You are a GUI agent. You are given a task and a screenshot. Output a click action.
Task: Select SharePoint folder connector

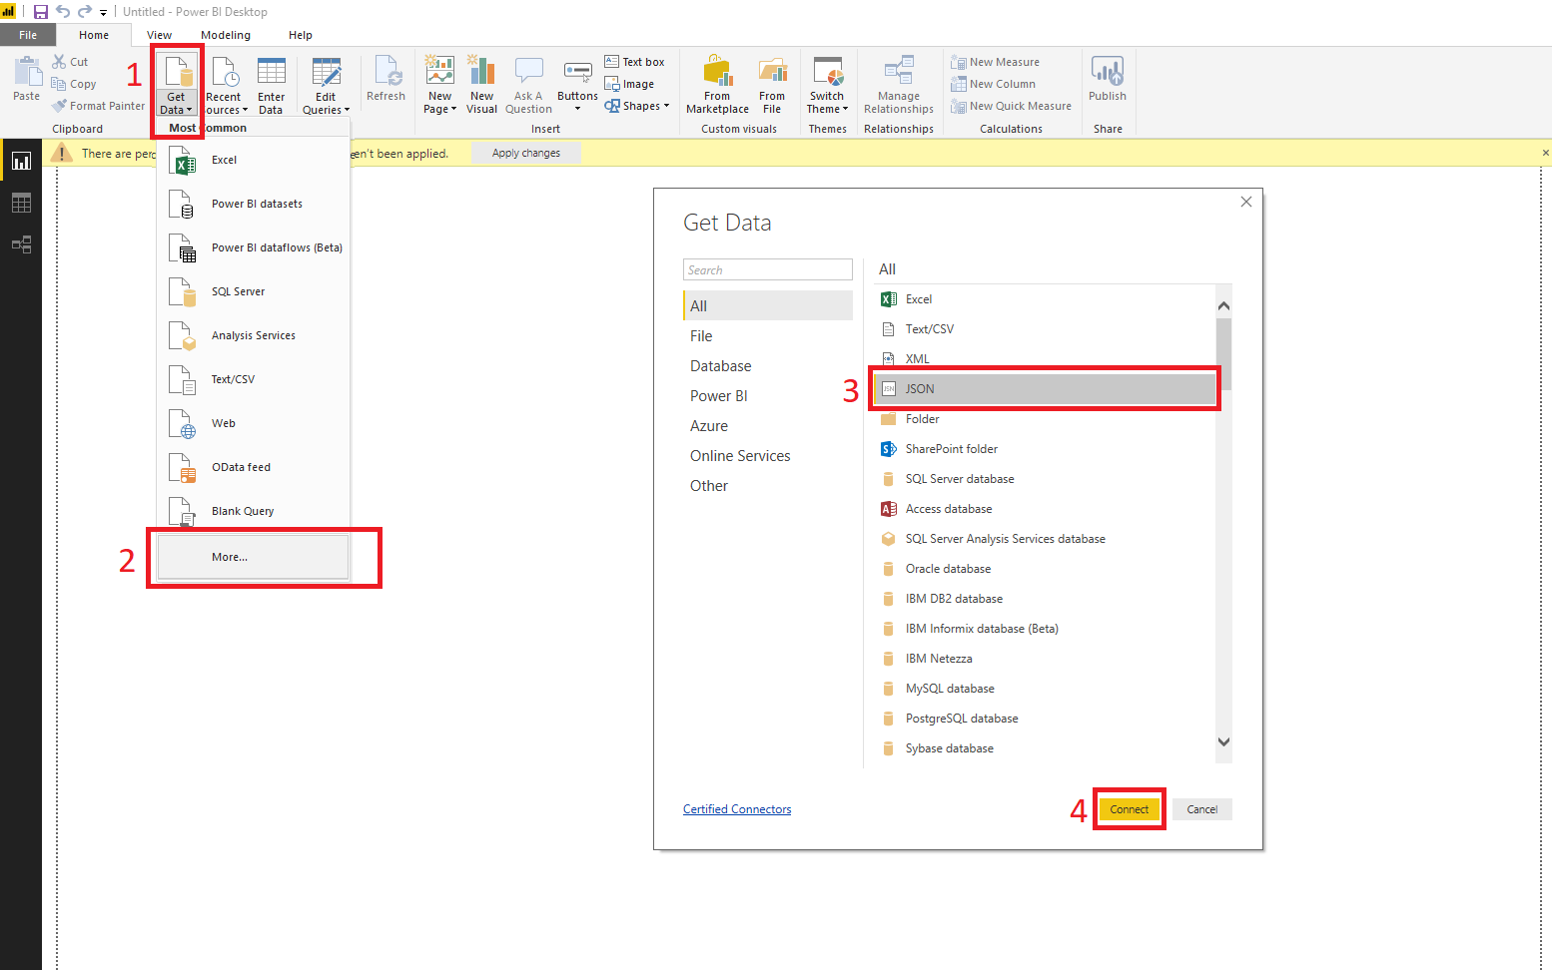pos(1045,449)
